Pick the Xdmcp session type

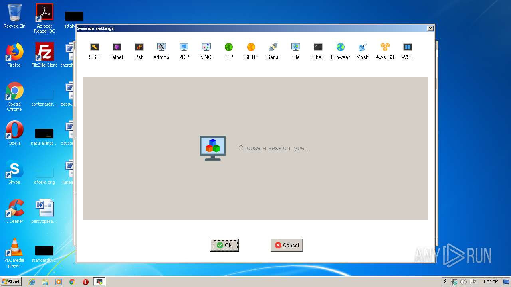[161, 51]
